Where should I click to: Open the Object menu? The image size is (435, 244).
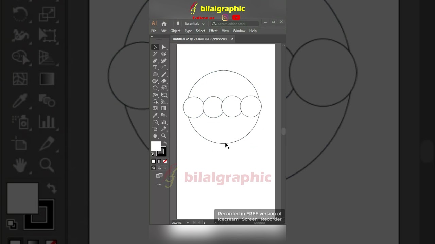click(175, 30)
